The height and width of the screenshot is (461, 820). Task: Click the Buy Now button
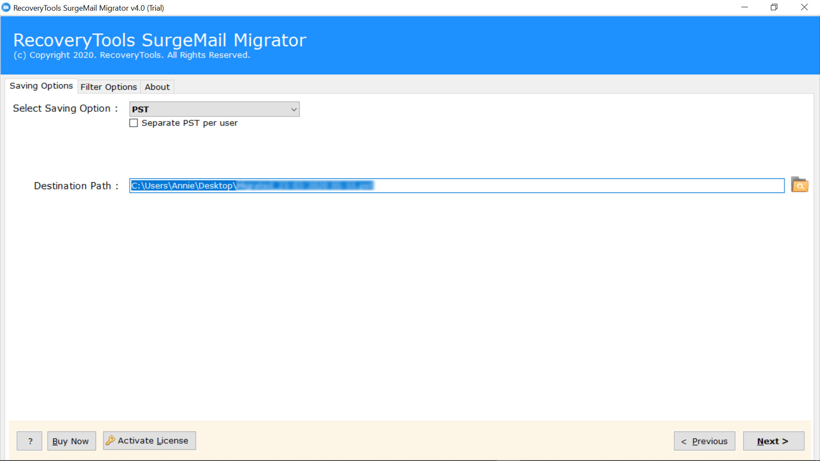pos(69,440)
